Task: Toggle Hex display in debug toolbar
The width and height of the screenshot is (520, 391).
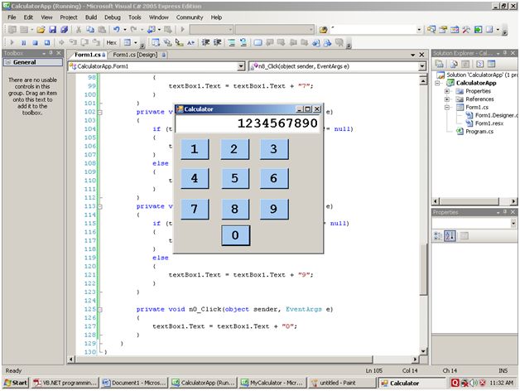Action: click(111, 41)
